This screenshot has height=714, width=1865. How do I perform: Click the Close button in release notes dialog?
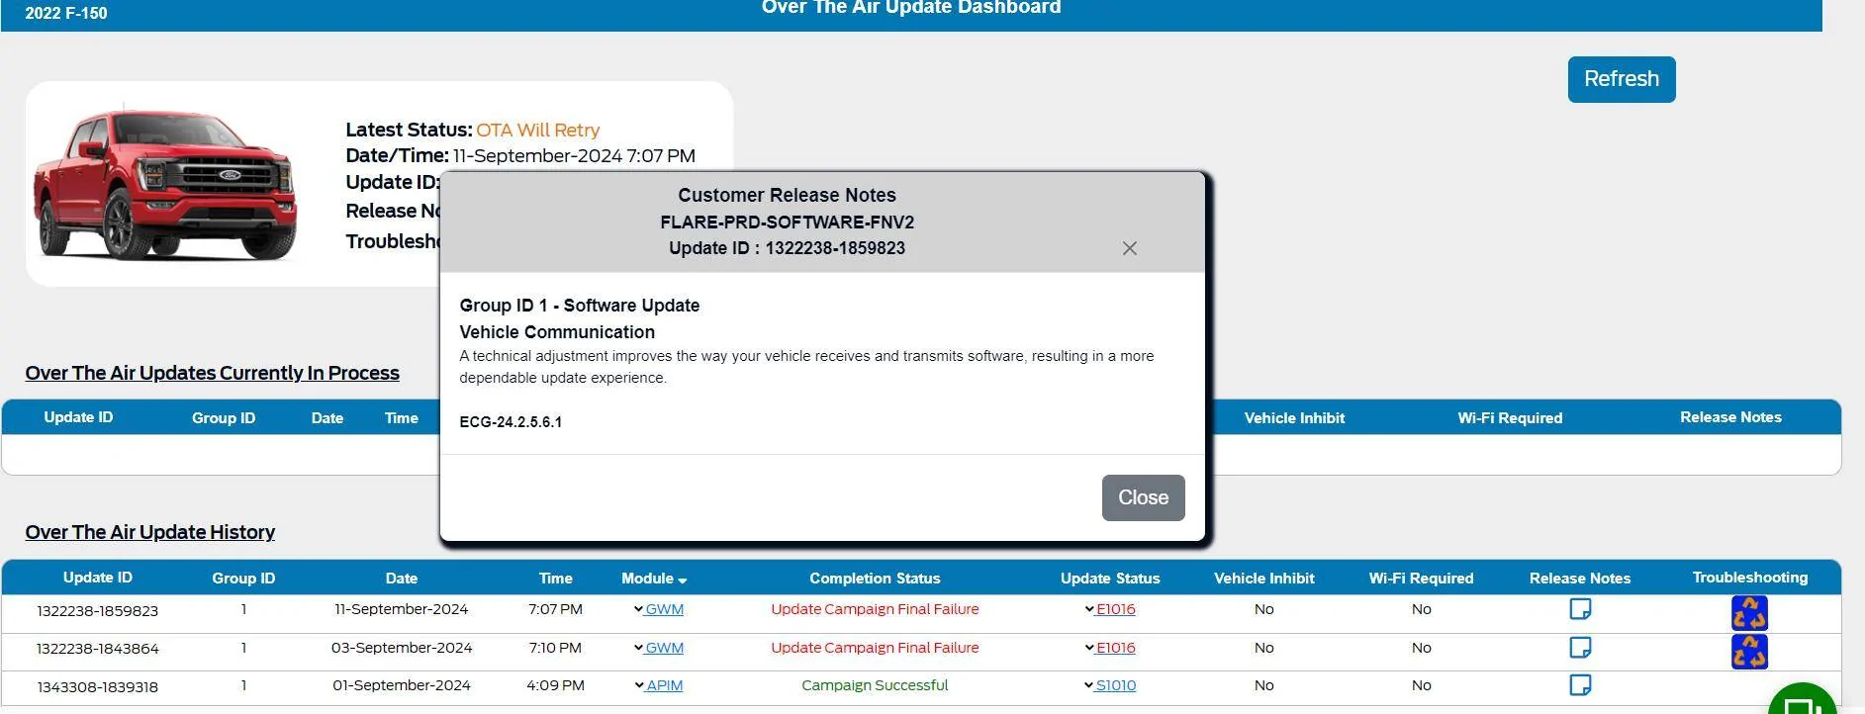point(1143,497)
